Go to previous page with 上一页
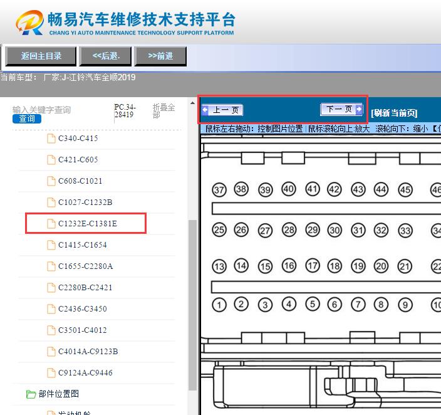Image resolution: width=441 pixels, height=415 pixels. [x=222, y=110]
